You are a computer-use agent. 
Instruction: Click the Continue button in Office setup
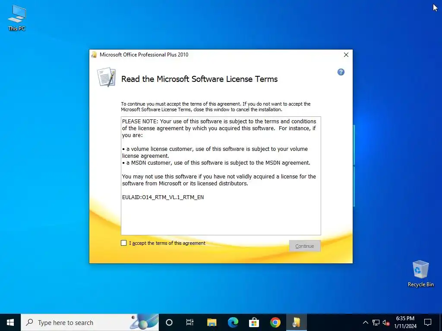[305, 246]
